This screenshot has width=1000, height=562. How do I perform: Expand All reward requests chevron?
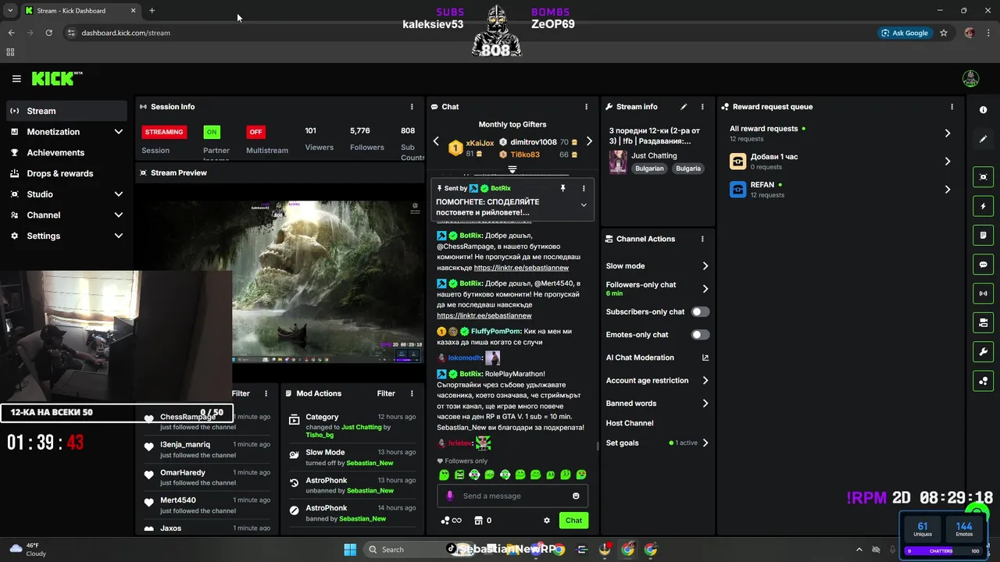pyautogui.click(x=948, y=133)
